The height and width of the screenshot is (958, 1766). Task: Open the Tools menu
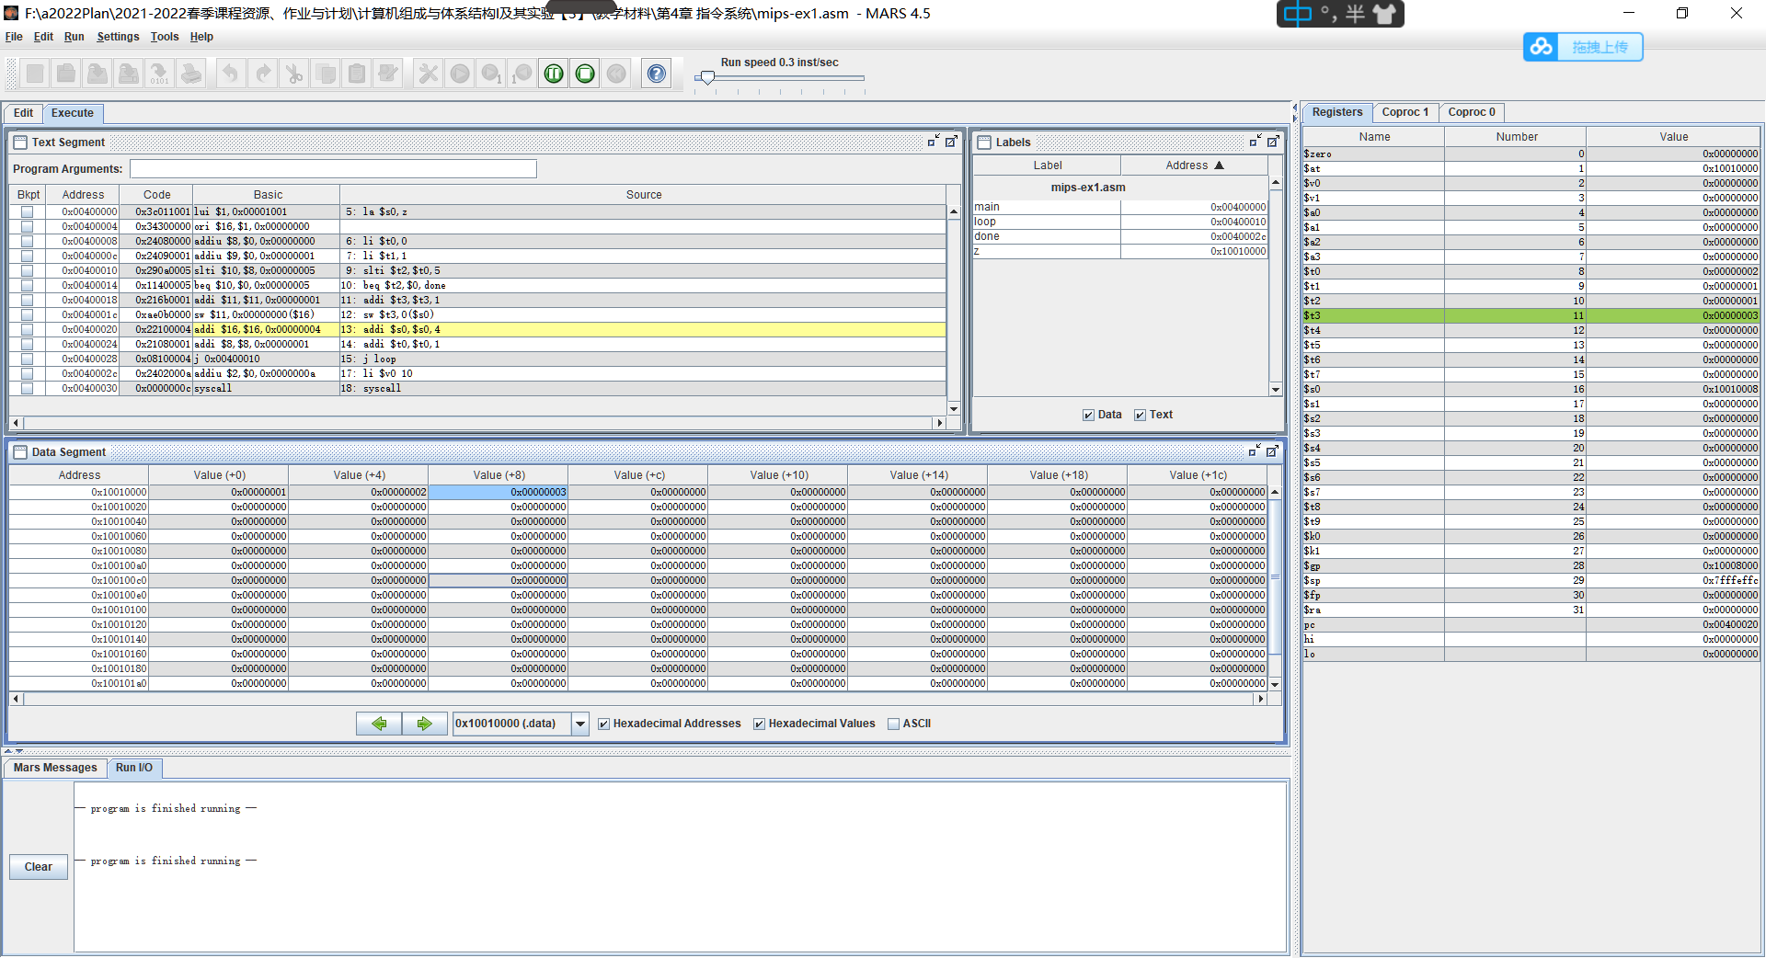[165, 37]
